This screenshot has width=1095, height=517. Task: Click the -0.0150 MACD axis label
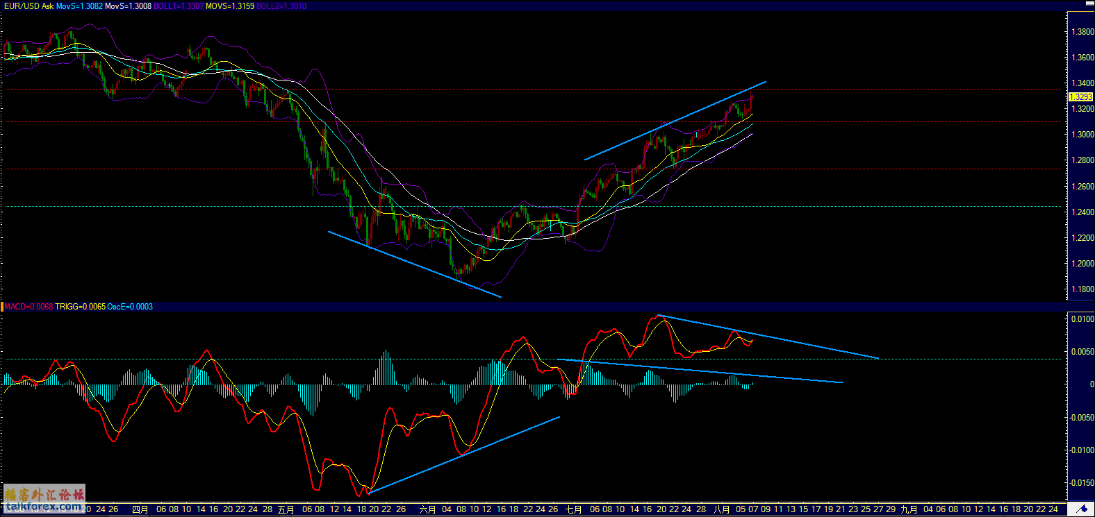click(1081, 483)
